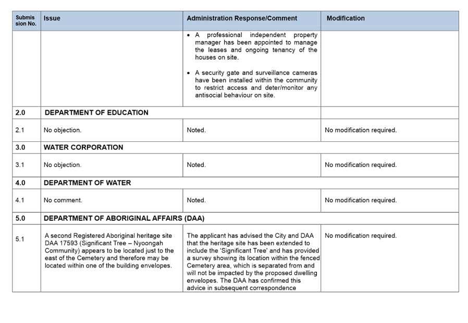Select the "Modification" column header
This screenshot has height=323, width=468.
click(x=346, y=18)
